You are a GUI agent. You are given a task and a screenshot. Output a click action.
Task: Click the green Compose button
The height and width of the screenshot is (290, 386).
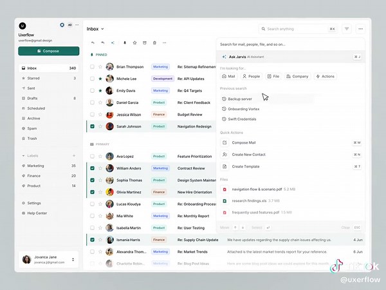(x=49, y=51)
